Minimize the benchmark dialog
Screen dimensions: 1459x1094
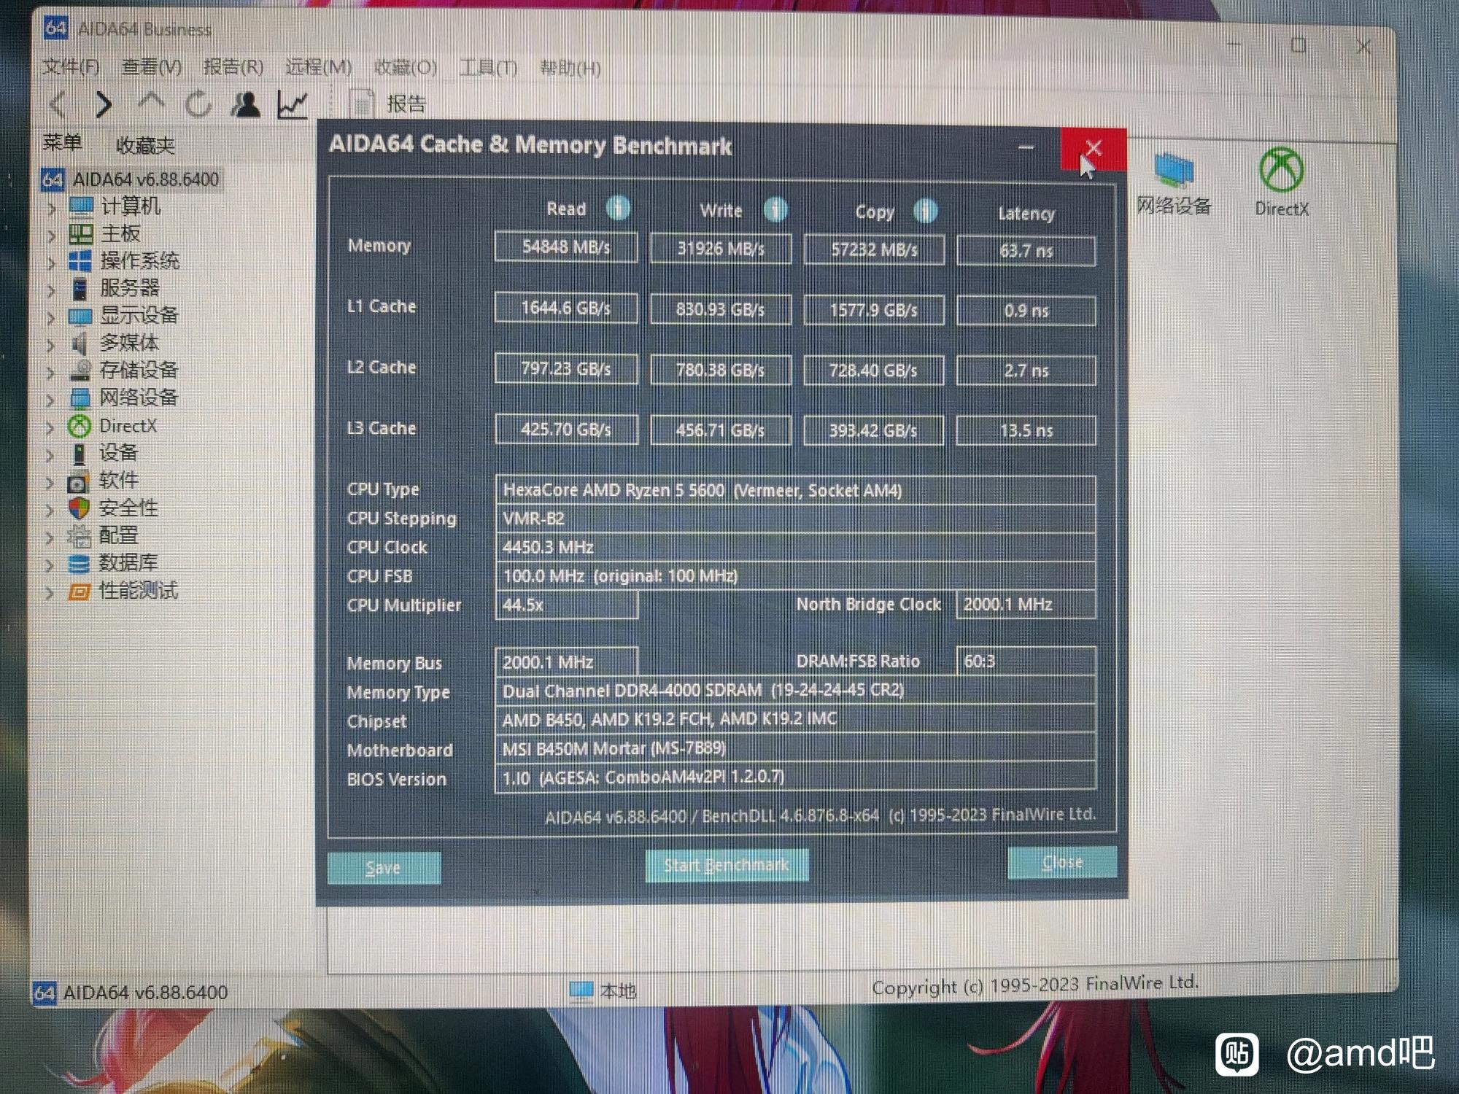click(x=1026, y=147)
